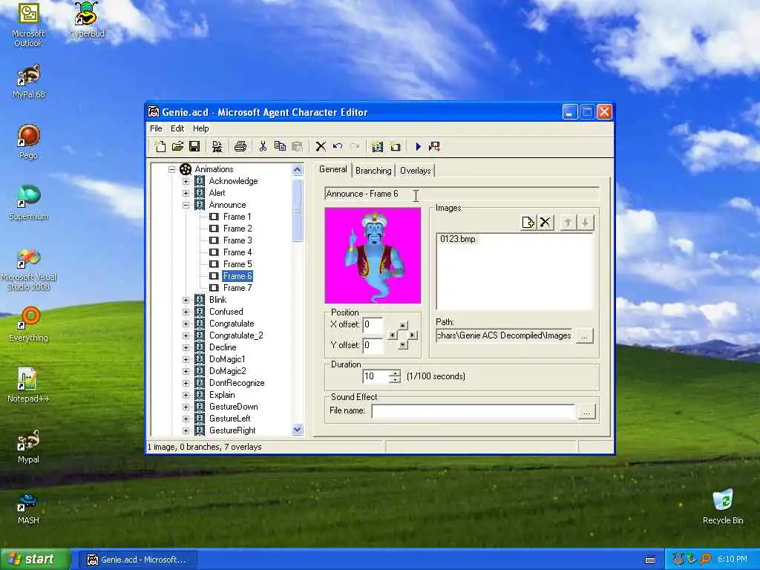
Task: Switch to the Branching tab
Action: click(373, 171)
